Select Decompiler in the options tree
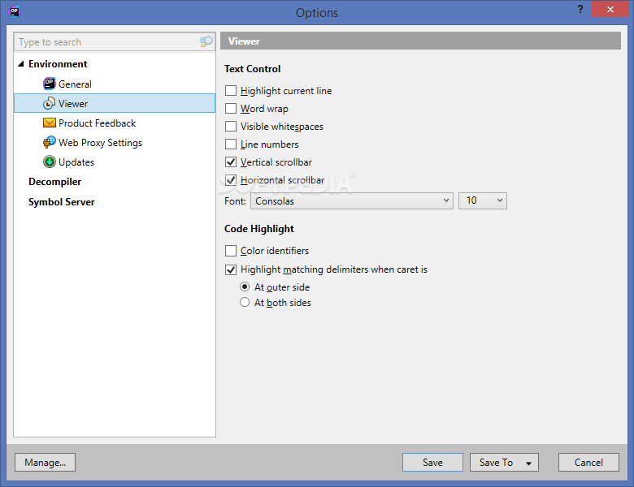 (x=54, y=182)
